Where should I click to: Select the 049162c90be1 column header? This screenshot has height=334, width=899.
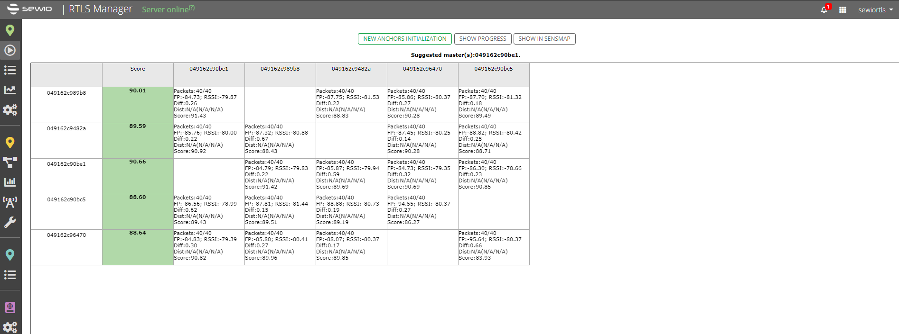point(209,69)
